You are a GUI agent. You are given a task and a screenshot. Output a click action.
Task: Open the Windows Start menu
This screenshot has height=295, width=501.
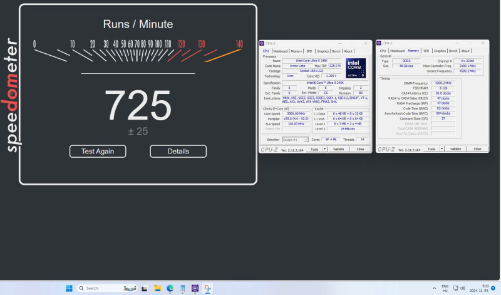point(69,288)
